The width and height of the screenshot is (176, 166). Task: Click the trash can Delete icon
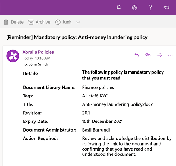point(6,22)
